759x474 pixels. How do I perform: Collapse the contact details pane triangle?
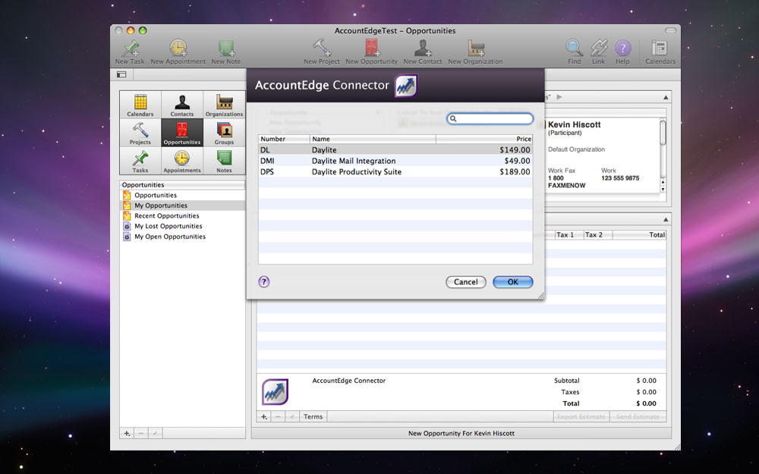coord(666,97)
